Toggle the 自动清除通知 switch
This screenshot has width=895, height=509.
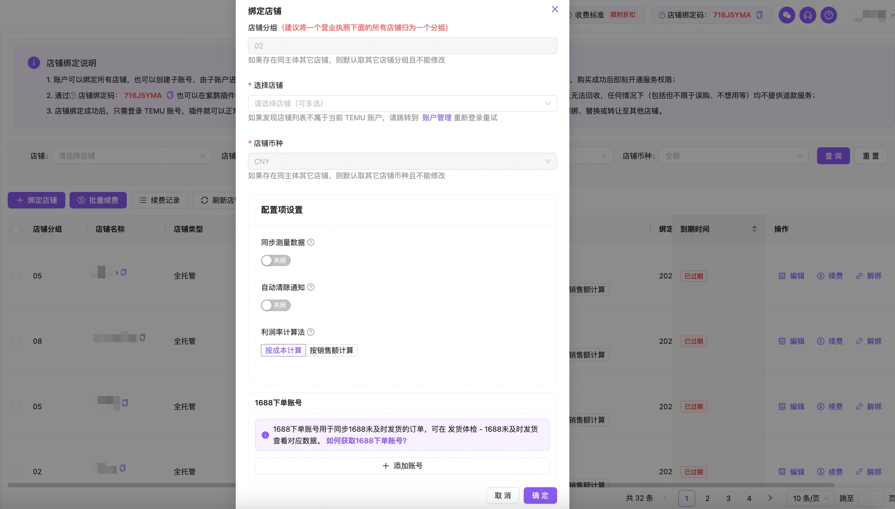(275, 305)
